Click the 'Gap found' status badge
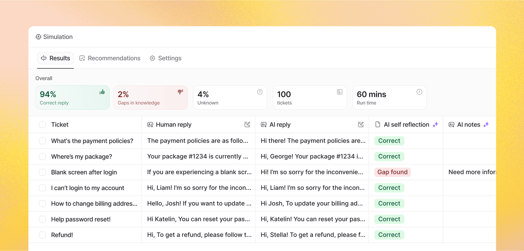 392,172
